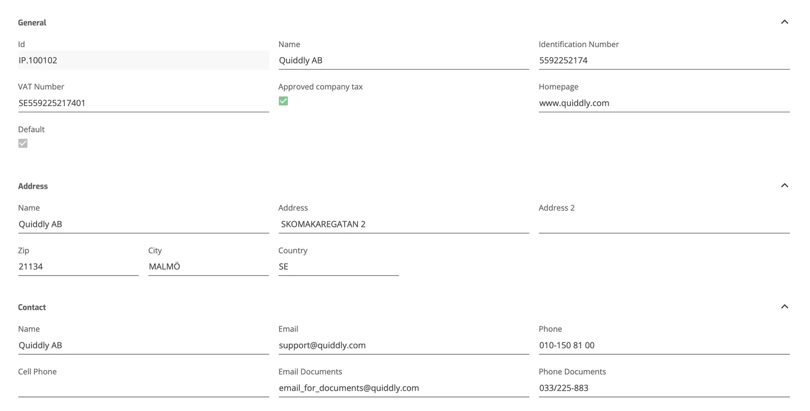Screen dimensions: 810x411
Task: Edit the Contact section Name field
Action: [x=143, y=345]
